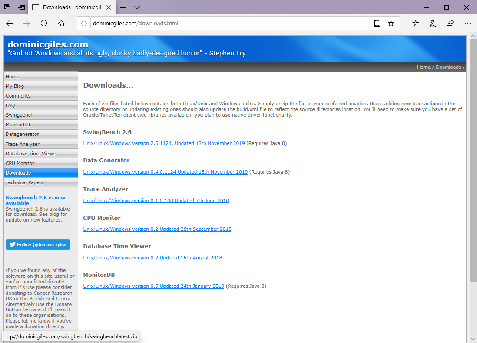Screen dimensions: 477x343
Task: Open Home in the sidebar menu
Action: click(x=41, y=77)
